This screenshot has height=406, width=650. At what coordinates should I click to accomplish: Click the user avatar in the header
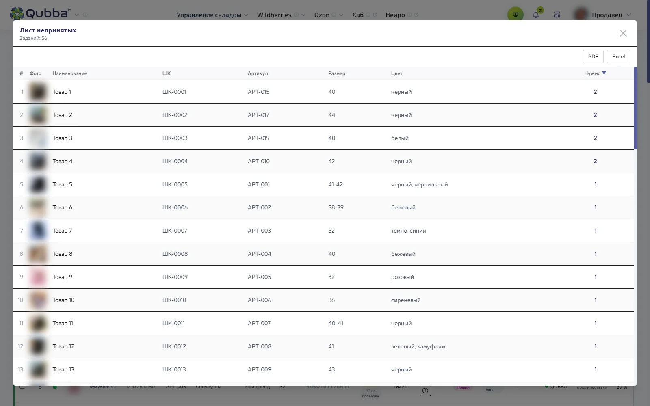coord(581,15)
